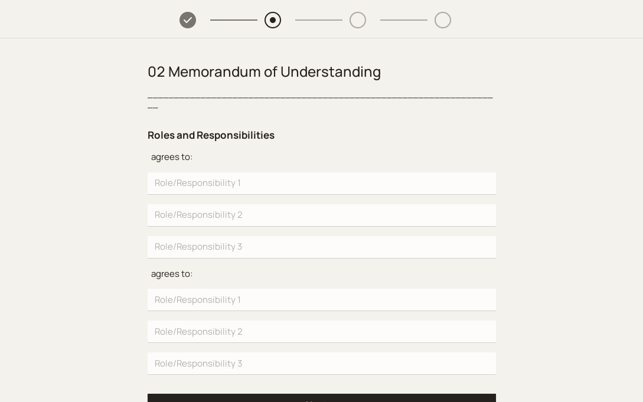Focus first party's Role/Responsibility 3 field

click(x=322, y=247)
